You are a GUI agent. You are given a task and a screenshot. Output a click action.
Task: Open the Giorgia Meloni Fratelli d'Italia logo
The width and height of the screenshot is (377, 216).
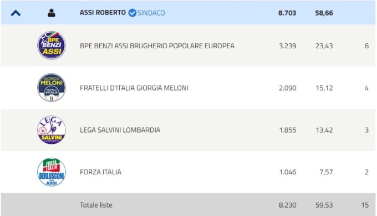click(52, 87)
